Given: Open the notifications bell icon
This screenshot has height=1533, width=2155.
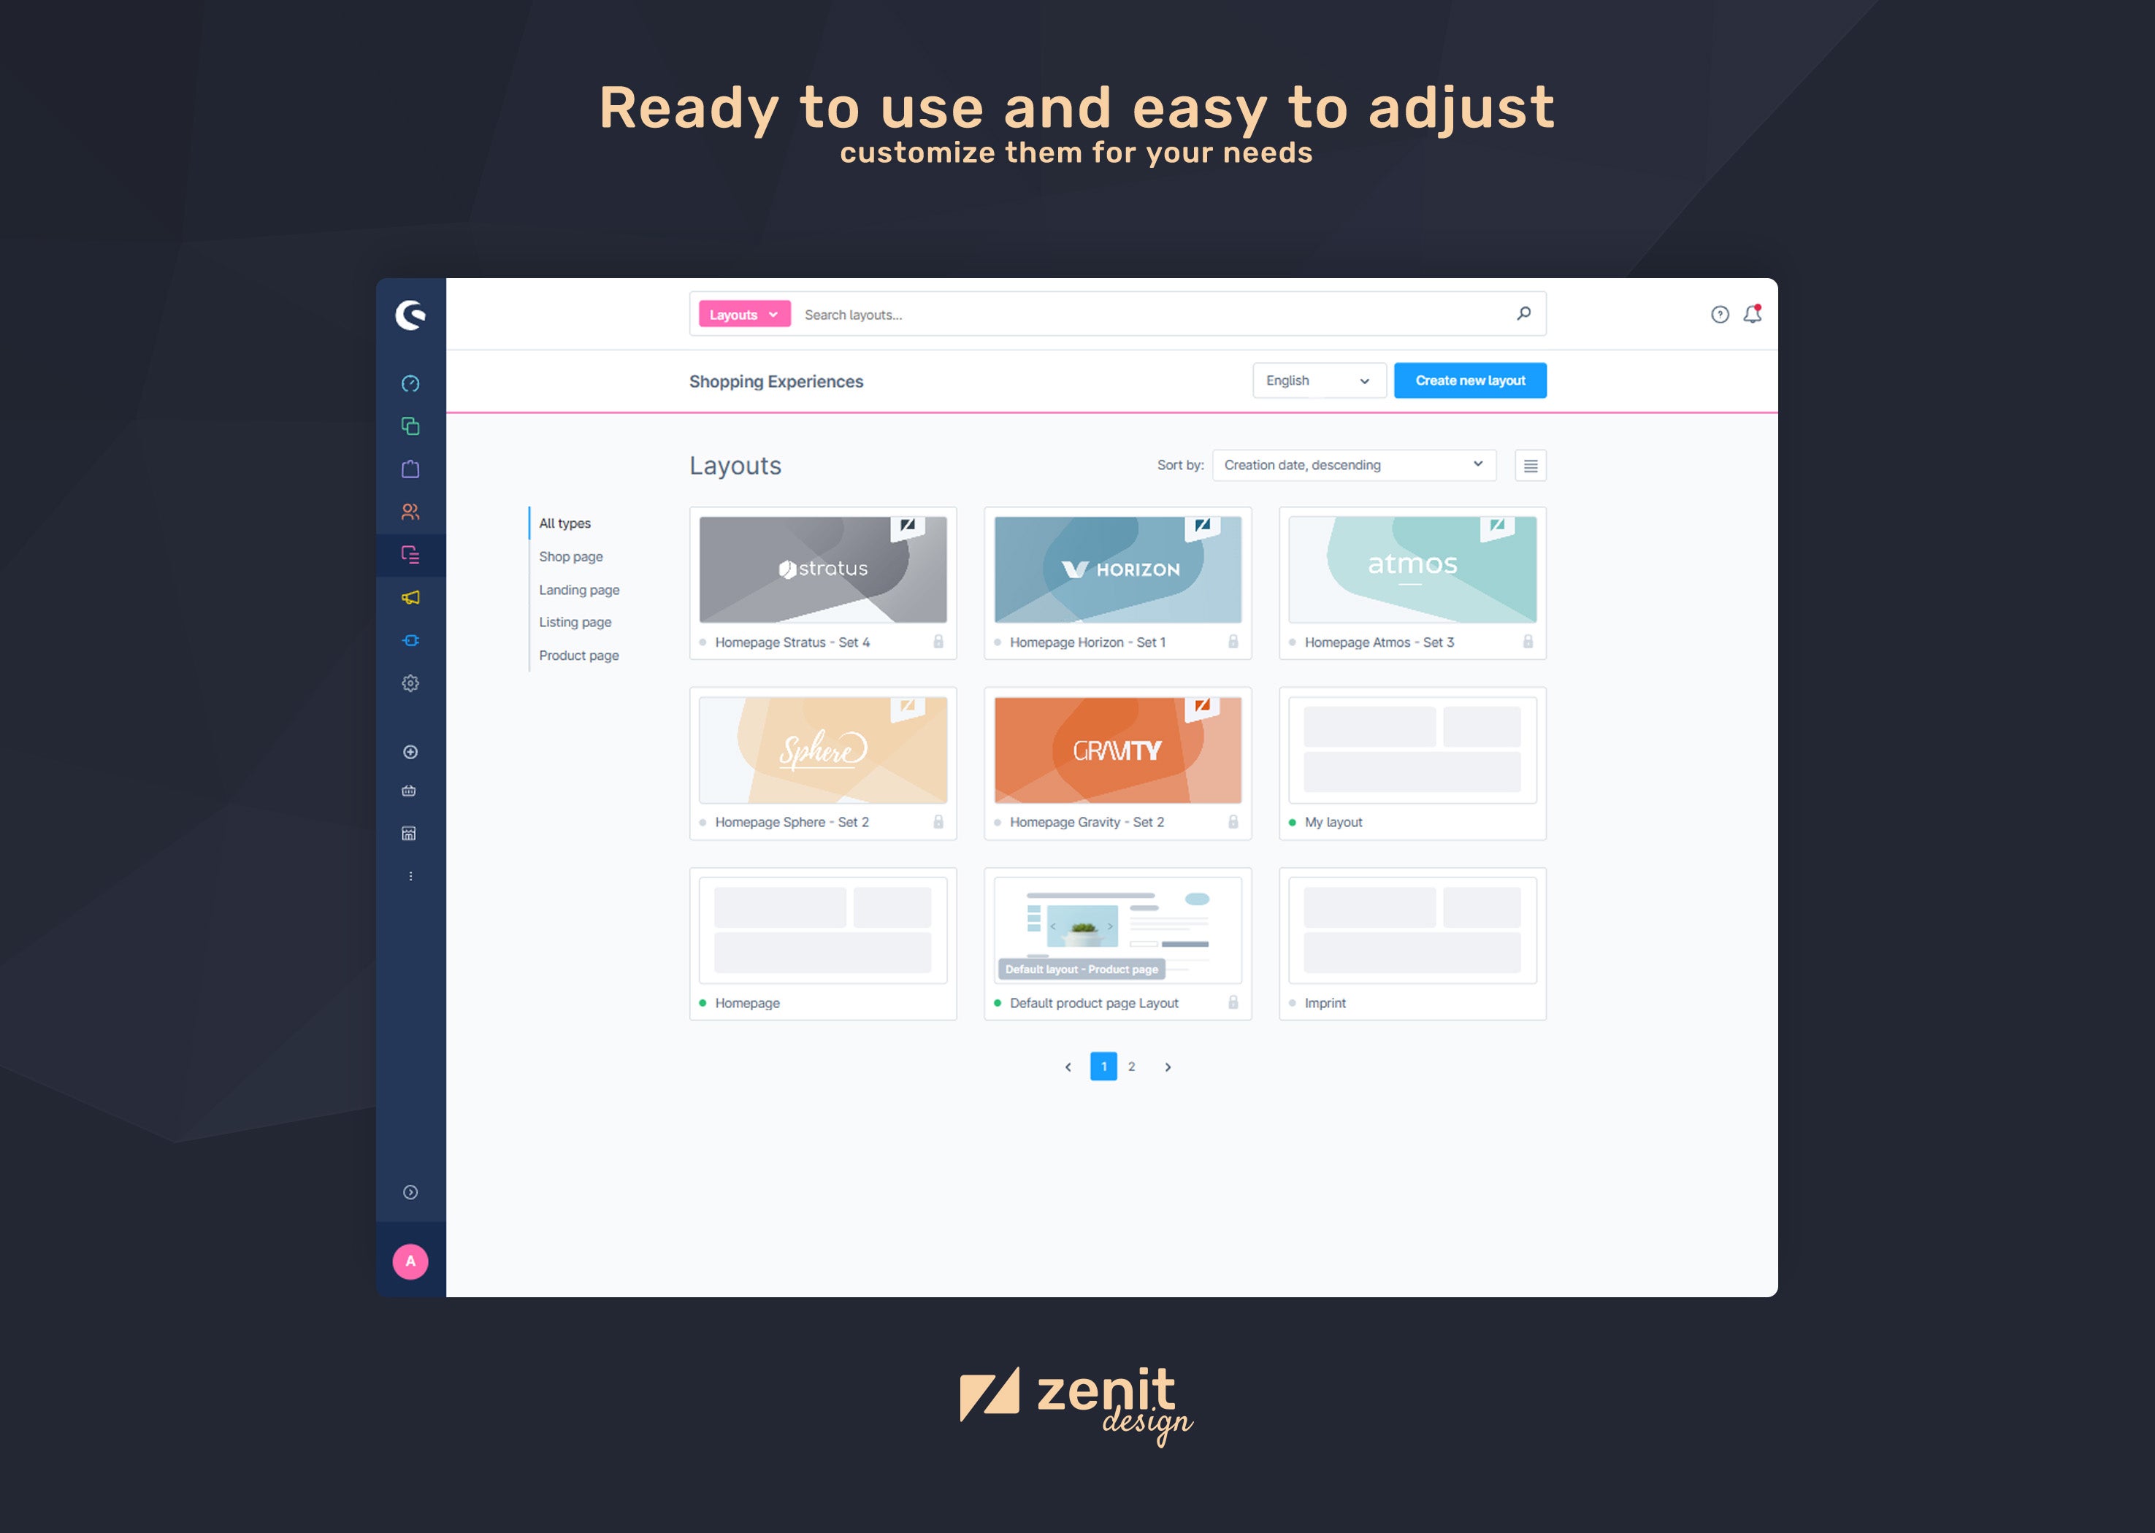Looking at the screenshot, I should (1752, 314).
